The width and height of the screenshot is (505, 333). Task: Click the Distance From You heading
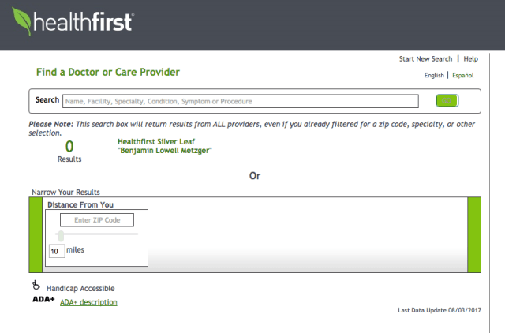[80, 204]
